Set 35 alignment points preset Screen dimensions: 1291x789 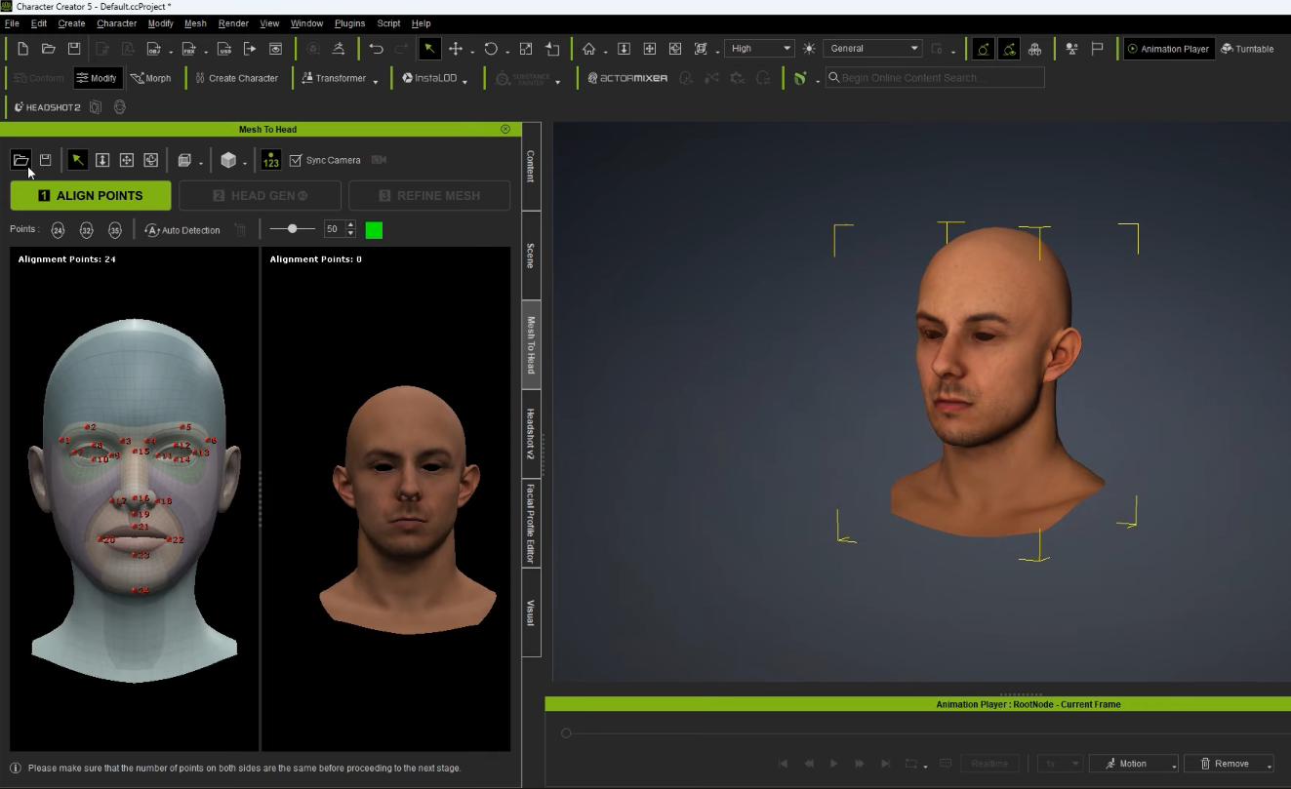tap(115, 230)
